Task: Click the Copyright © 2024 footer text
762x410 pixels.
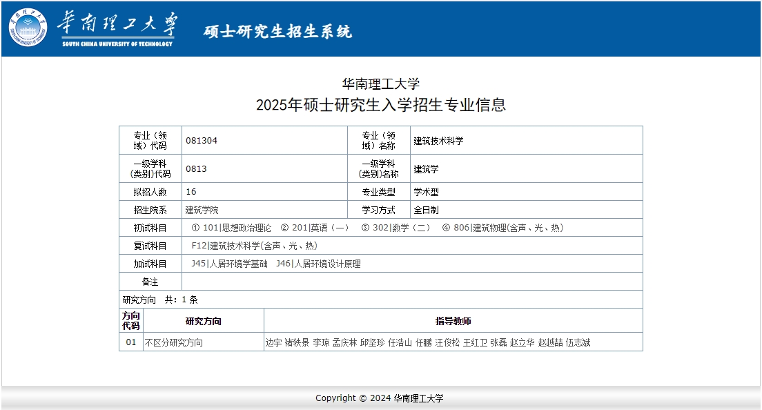Action: 380,398
